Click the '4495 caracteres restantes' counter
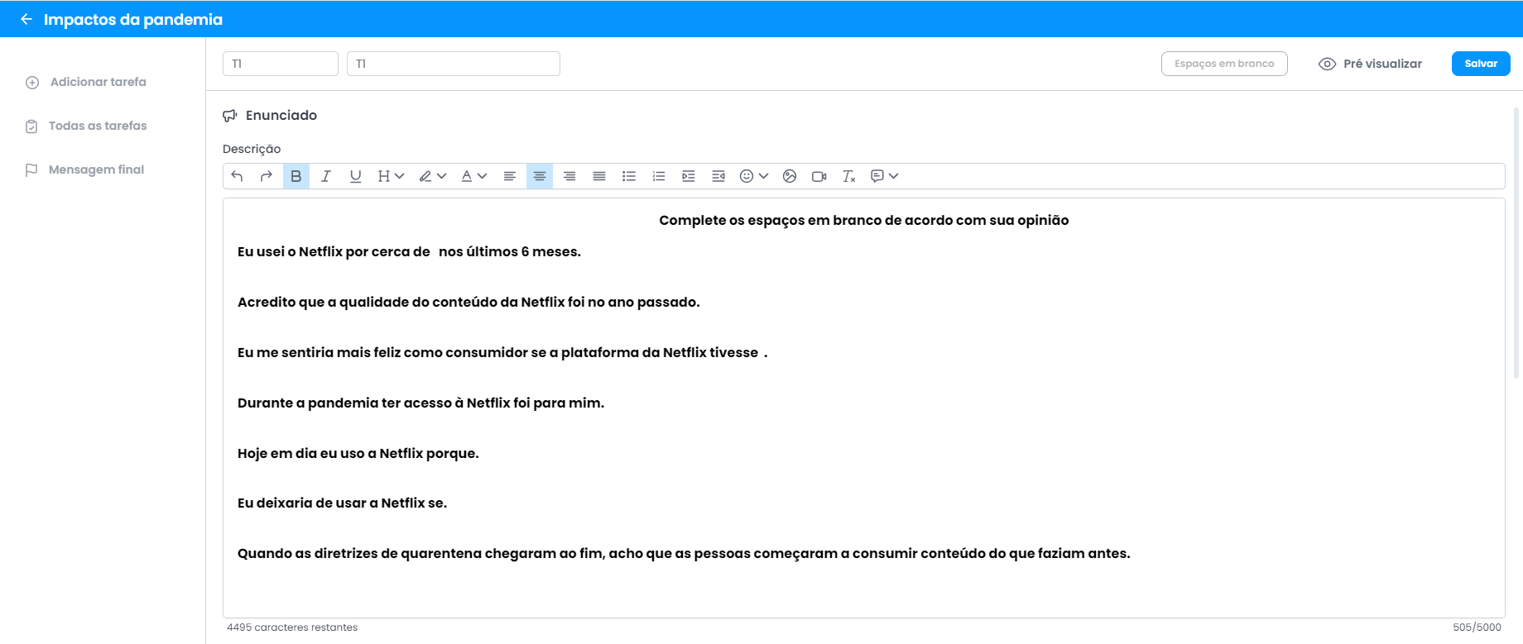The width and height of the screenshot is (1523, 644). 292,627
